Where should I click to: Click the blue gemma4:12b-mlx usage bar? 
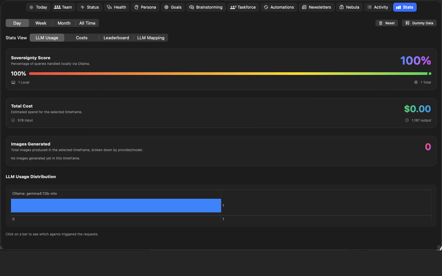click(116, 206)
